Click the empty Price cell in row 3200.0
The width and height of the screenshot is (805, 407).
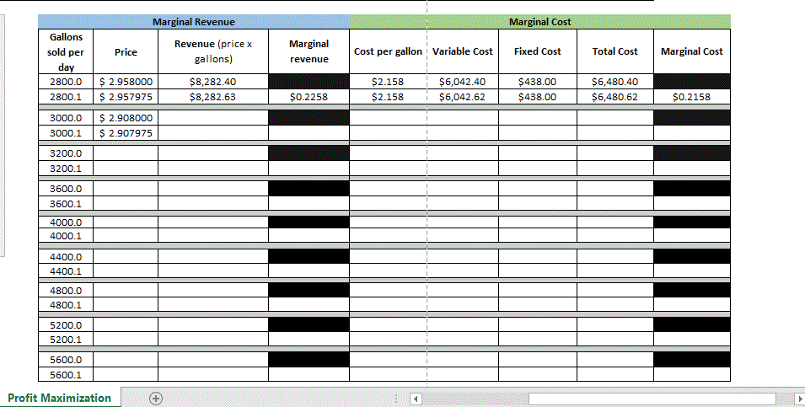click(126, 153)
